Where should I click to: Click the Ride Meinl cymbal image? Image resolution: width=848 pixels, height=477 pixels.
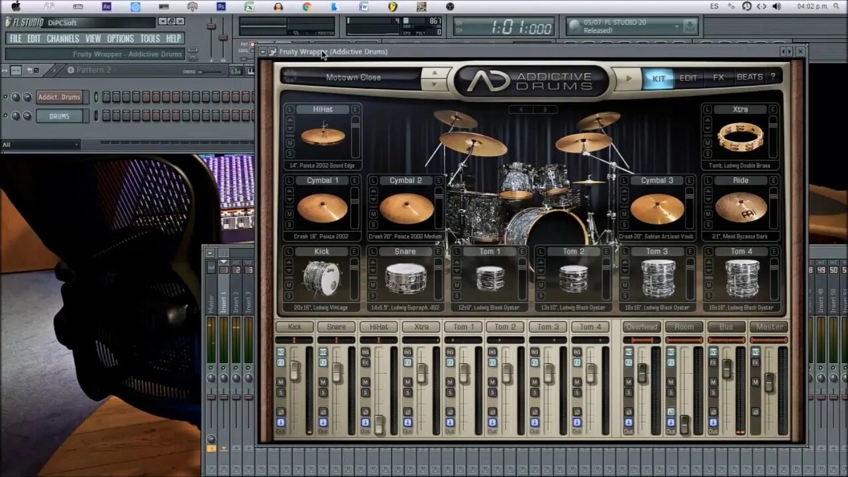coord(740,208)
